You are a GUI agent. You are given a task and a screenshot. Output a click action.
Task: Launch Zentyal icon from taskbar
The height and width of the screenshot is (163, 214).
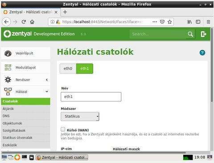pos(17,157)
